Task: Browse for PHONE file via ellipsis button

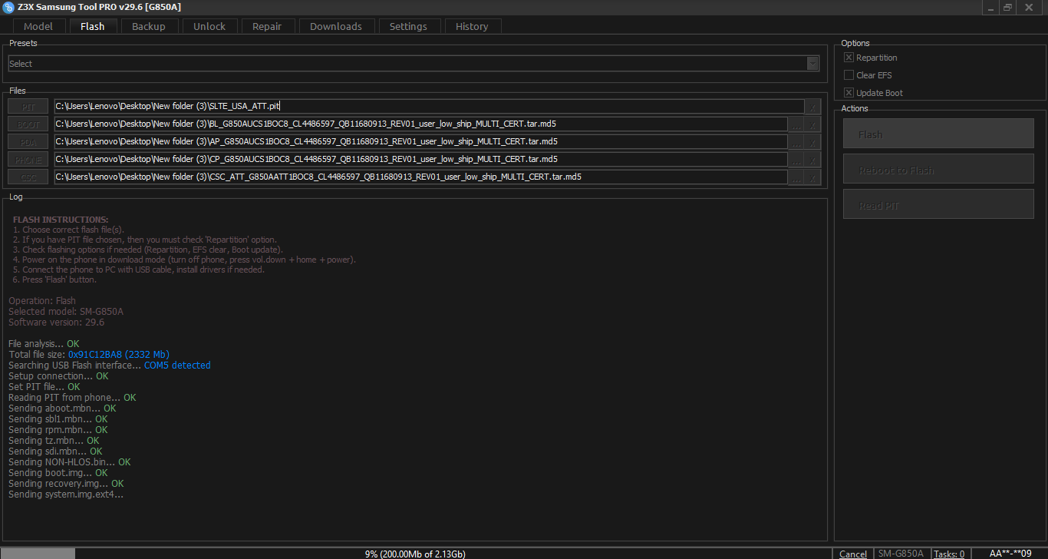Action: coord(796,160)
